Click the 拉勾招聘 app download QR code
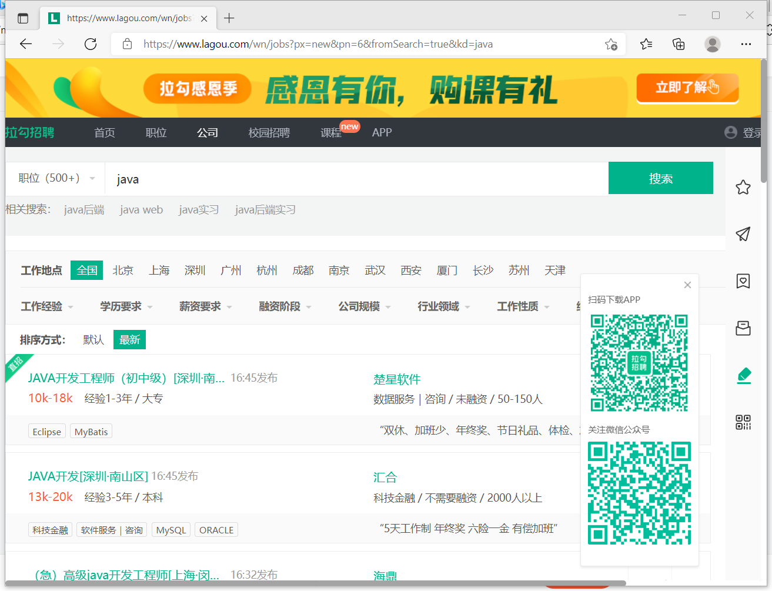This screenshot has width=772, height=591. [639, 363]
